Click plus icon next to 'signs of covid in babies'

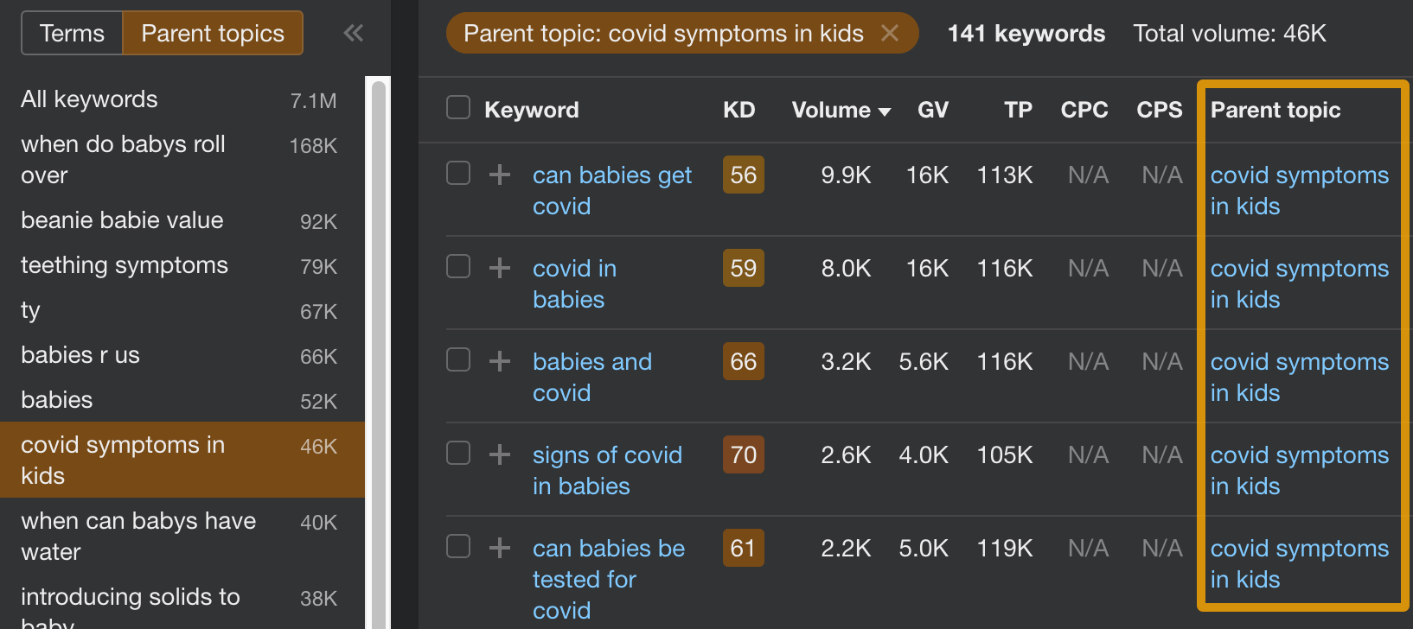(499, 454)
